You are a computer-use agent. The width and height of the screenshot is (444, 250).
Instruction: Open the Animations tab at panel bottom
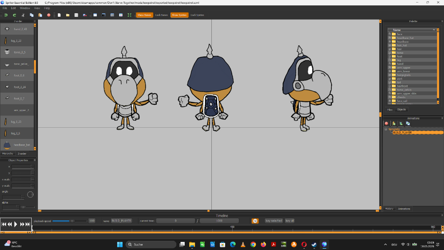pos(404,209)
